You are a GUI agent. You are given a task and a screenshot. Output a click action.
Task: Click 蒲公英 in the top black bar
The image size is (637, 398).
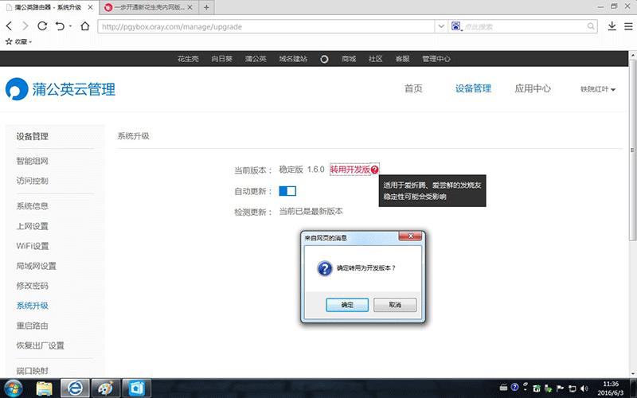coord(256,59)
